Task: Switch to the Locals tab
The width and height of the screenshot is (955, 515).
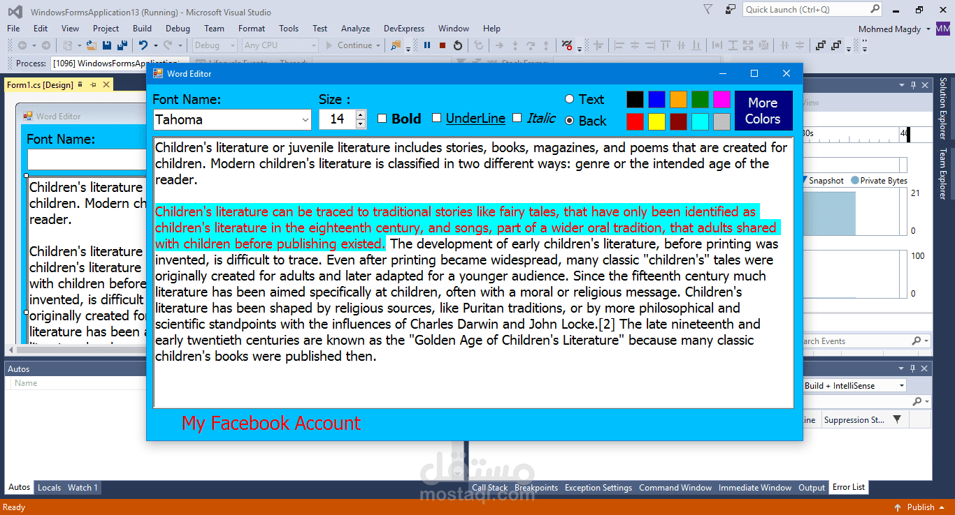Action: point(49,487)
